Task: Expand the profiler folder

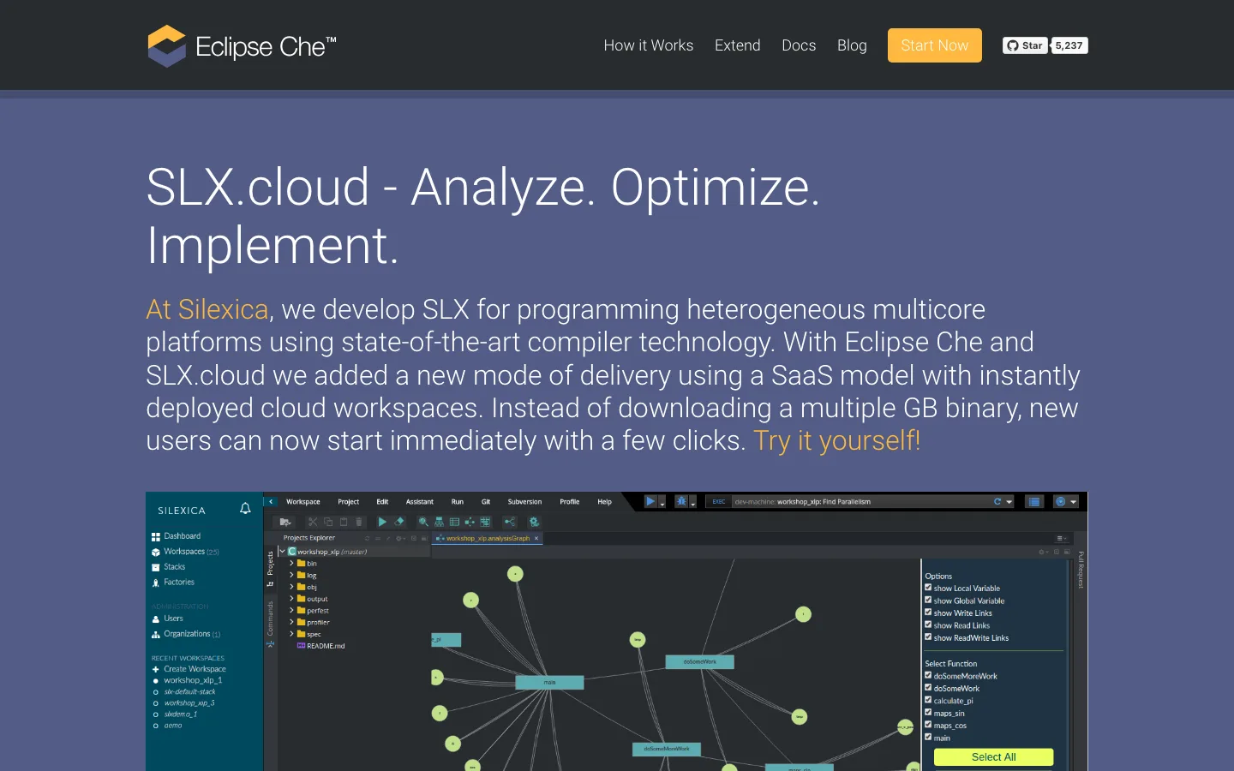Action: (x=291, y=622)
